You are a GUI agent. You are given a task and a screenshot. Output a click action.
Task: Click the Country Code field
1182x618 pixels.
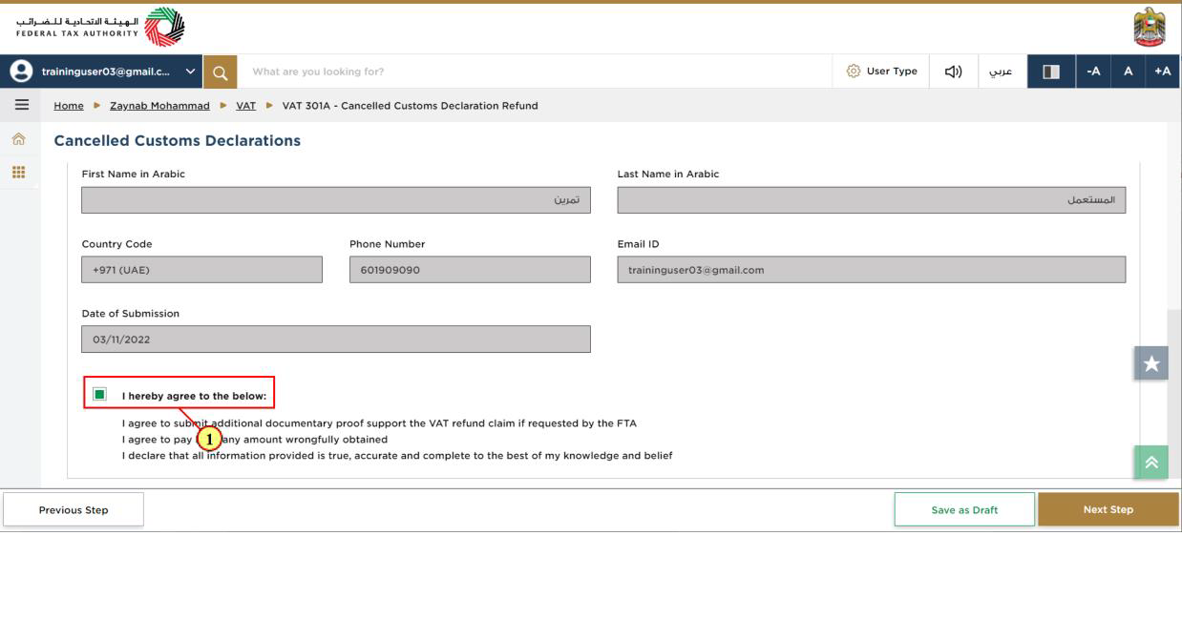click(202, 270)
